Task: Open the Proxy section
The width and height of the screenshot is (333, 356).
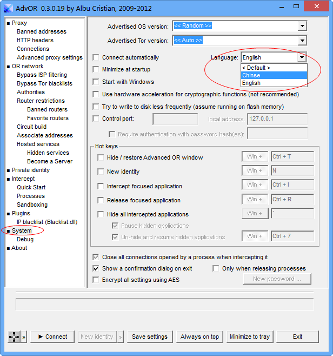Action: (19, 23)
